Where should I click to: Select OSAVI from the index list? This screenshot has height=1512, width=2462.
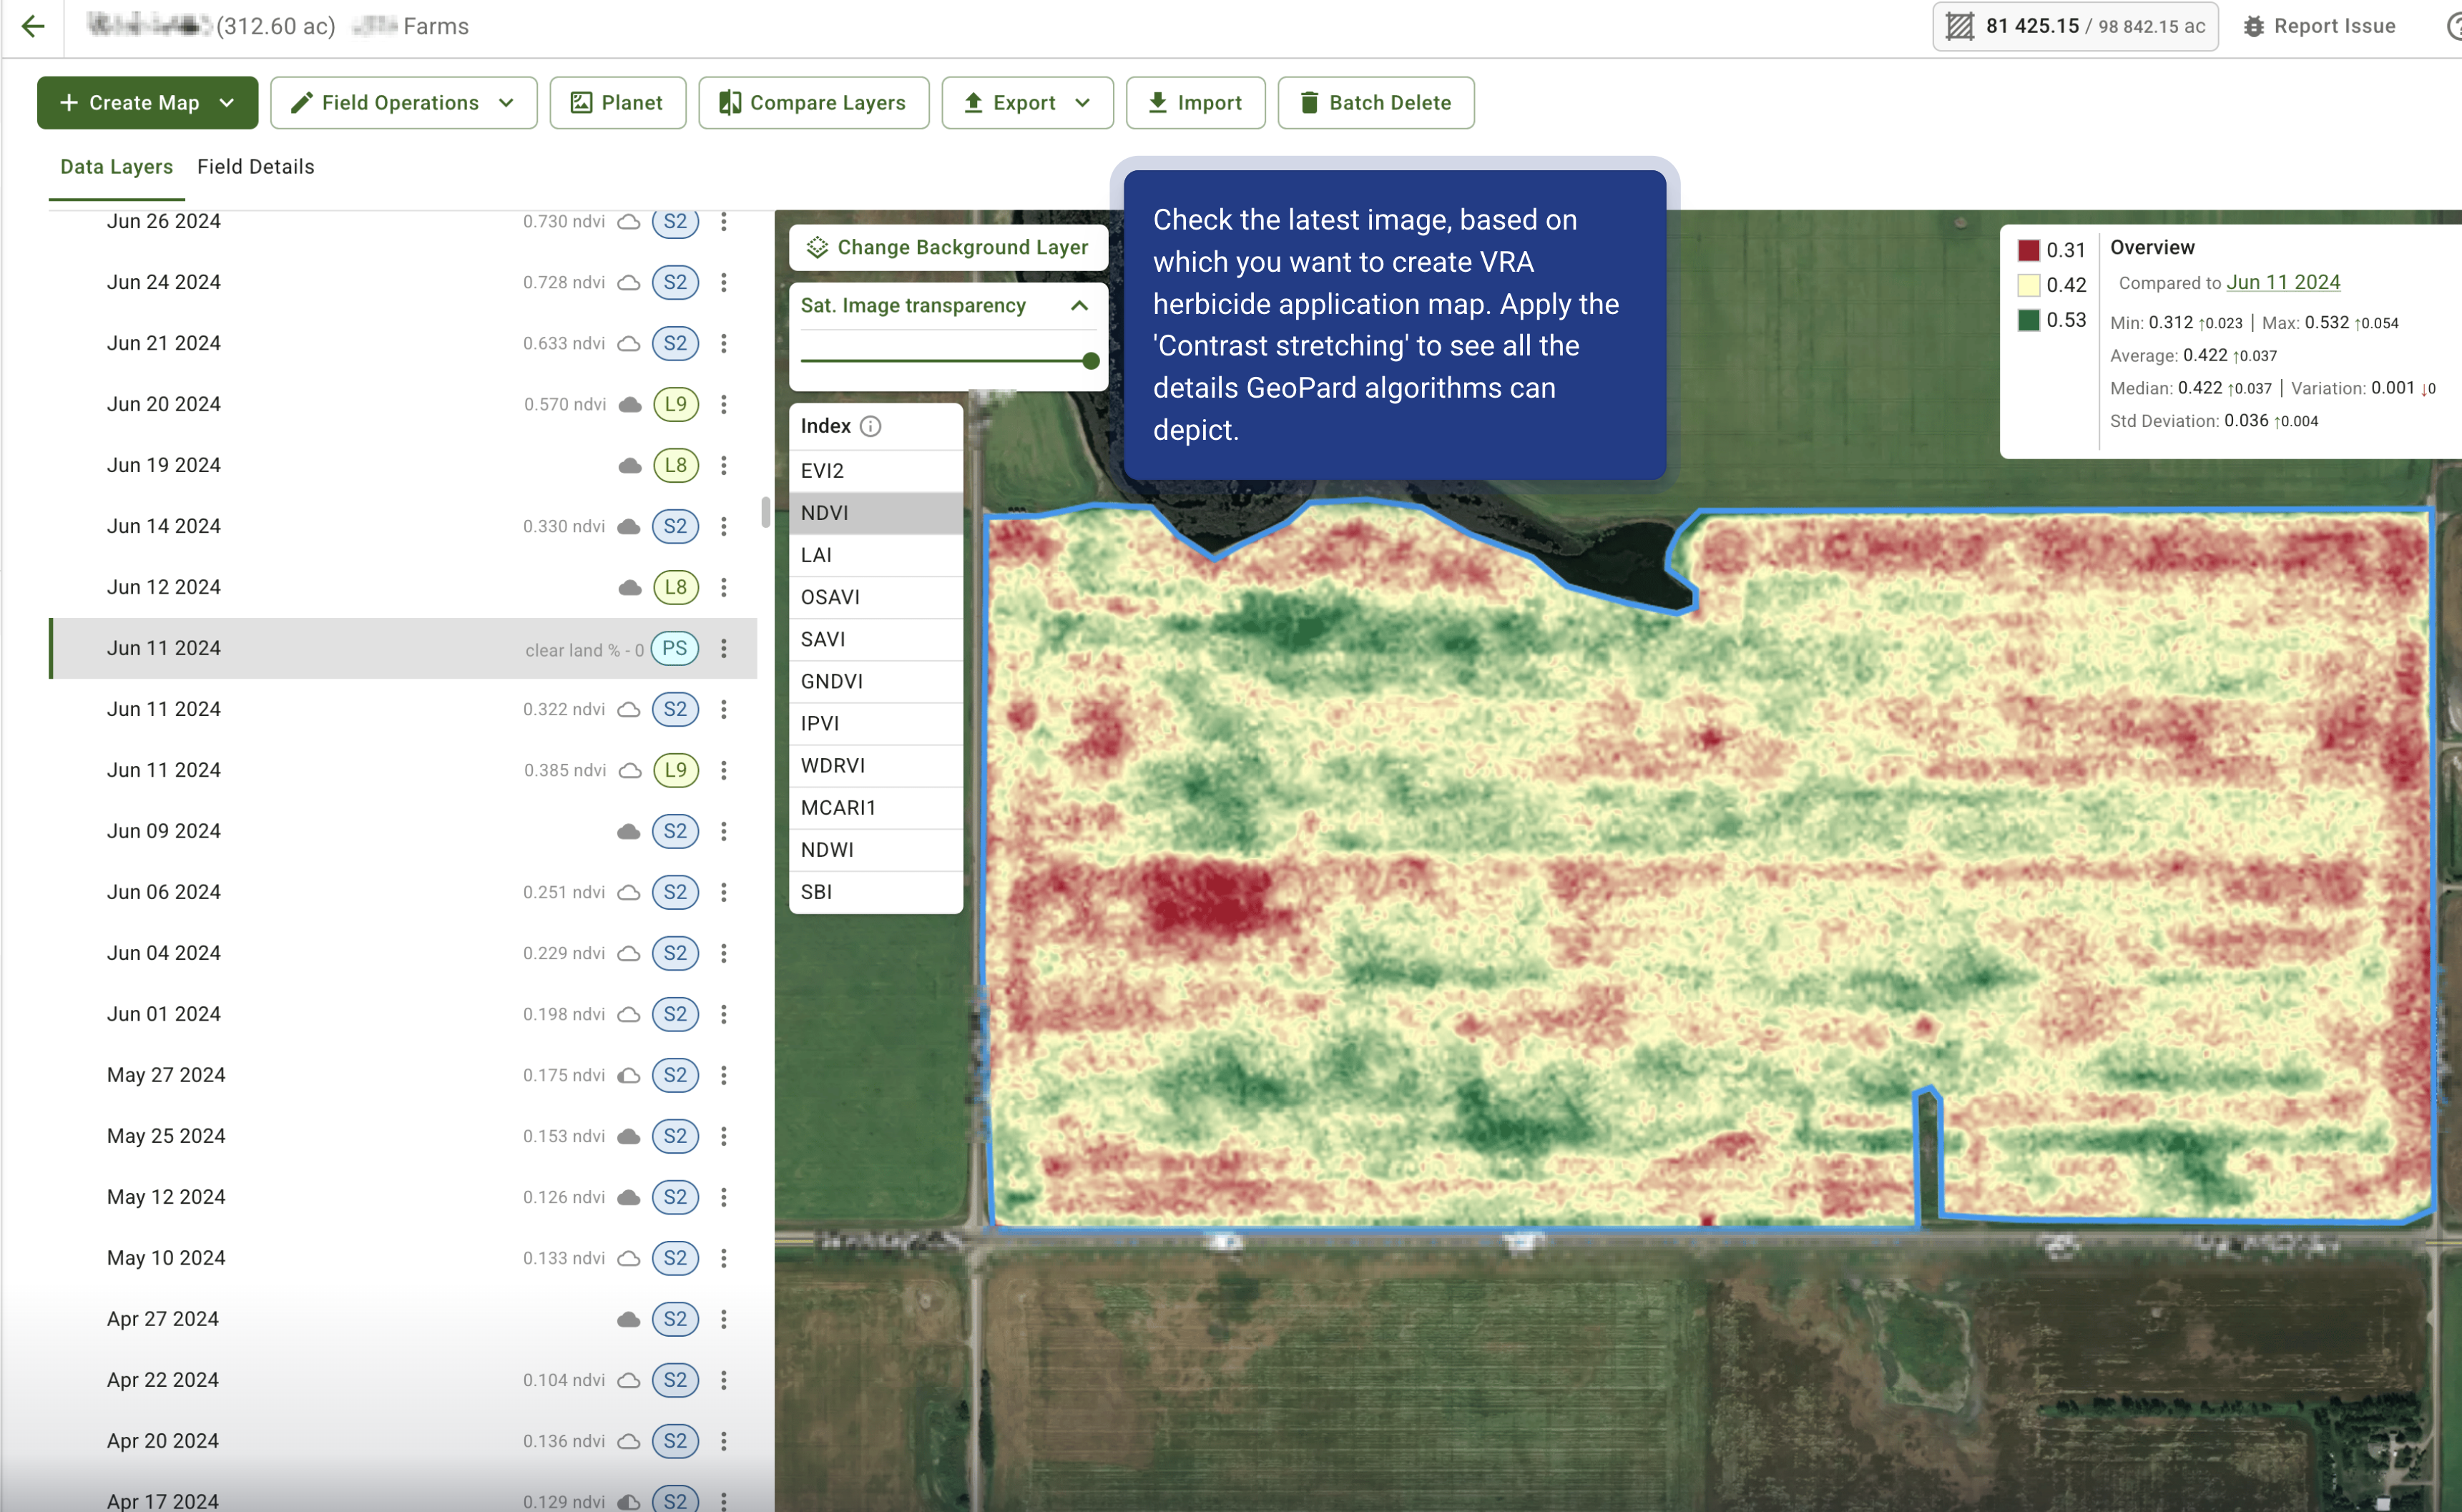point(830,597)
